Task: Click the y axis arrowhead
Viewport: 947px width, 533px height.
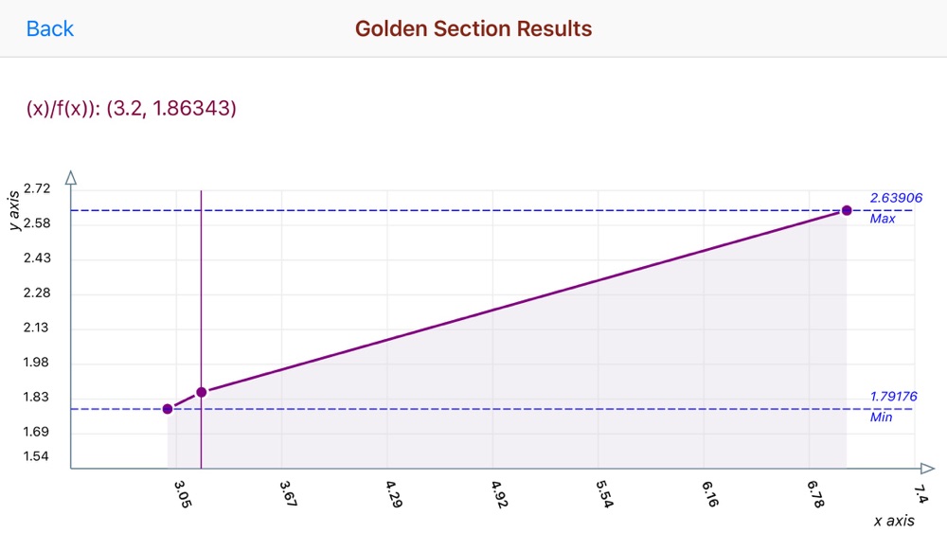Action: coord(71,177)
